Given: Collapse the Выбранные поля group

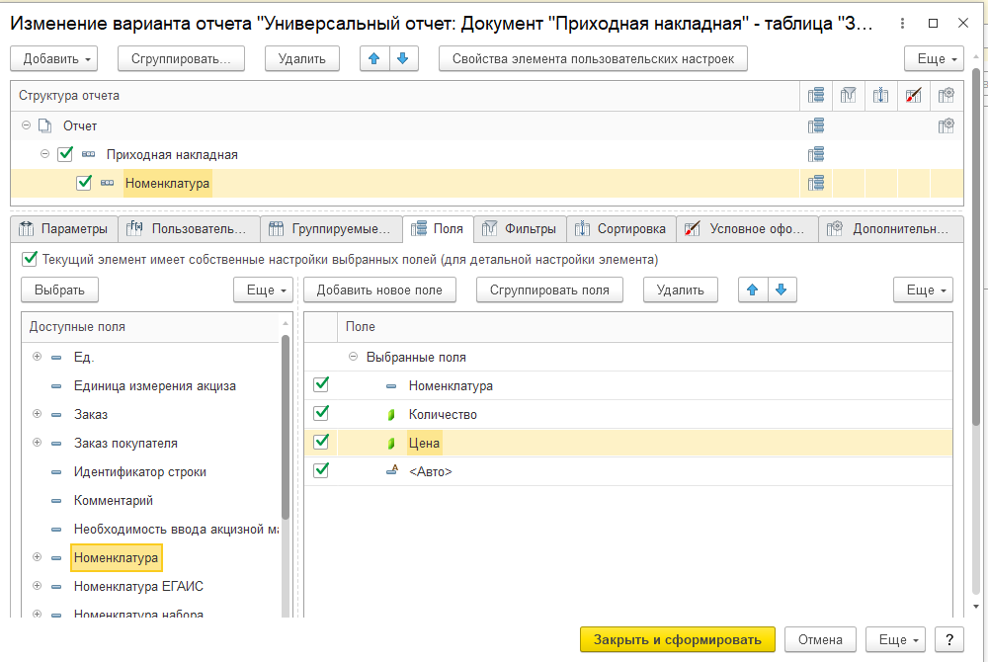Looking at the screenshot, I should 353,357.
